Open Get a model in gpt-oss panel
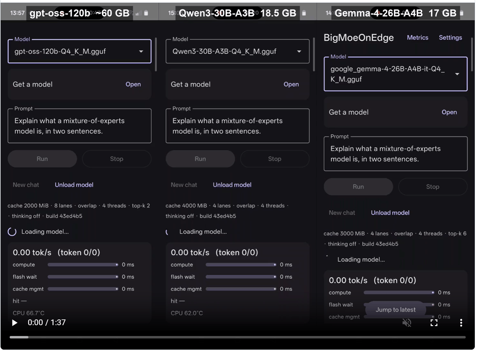 pos(133,84)
